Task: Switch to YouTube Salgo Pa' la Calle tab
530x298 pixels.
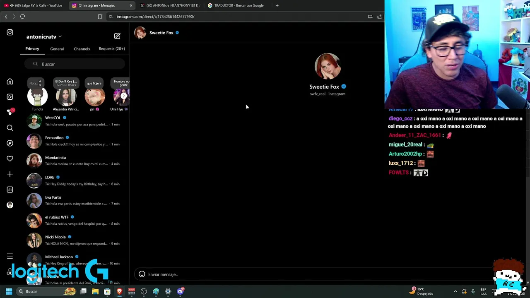Action: click(33, 5)
